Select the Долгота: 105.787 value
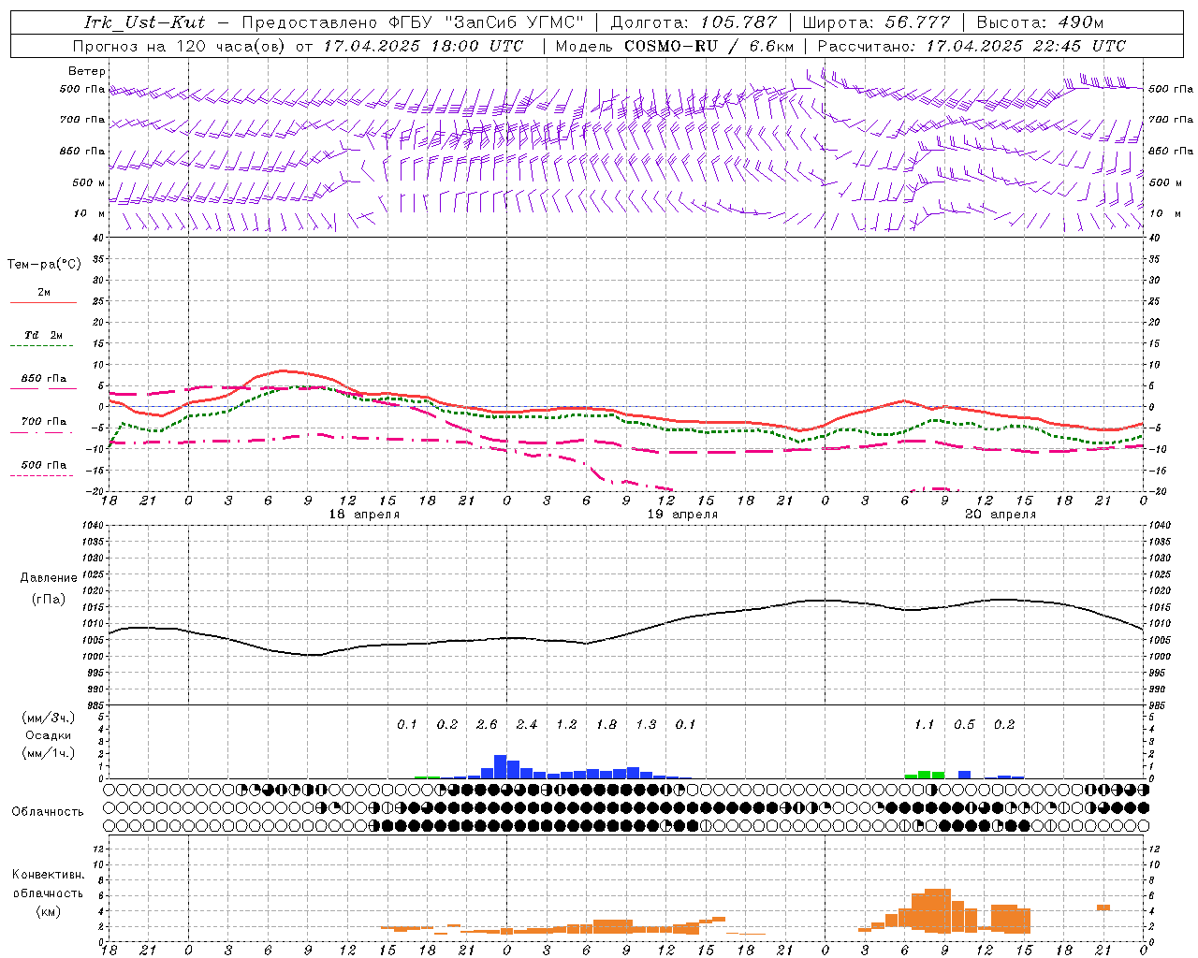 pos(694,22)
